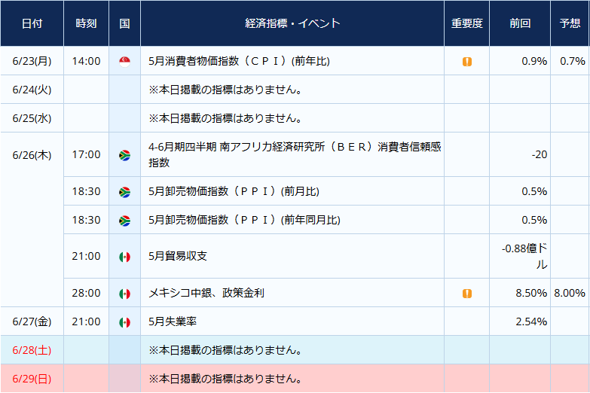590x393 pixels.
Task: Click the previous value 8.50%
Action: (531, 293)
